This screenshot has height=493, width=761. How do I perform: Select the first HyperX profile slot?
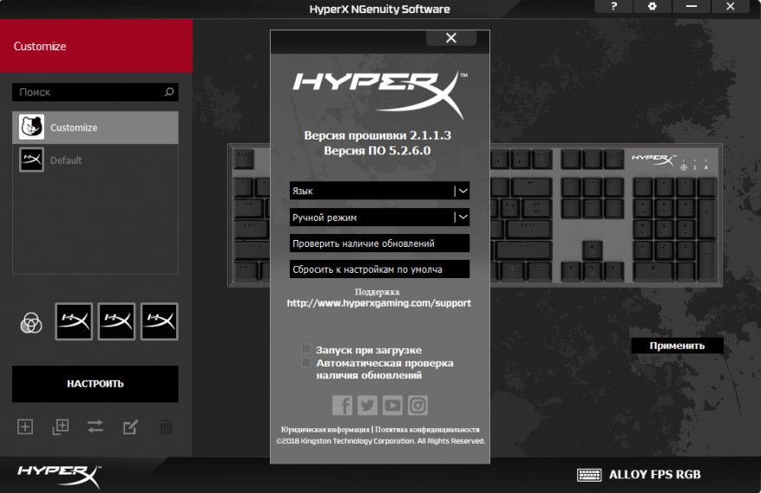74,321
